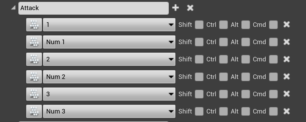The width and height of the screenshot is (306, 122).
Task: Tick Cmd modifier for Num 2
Action: pos(273,77)
